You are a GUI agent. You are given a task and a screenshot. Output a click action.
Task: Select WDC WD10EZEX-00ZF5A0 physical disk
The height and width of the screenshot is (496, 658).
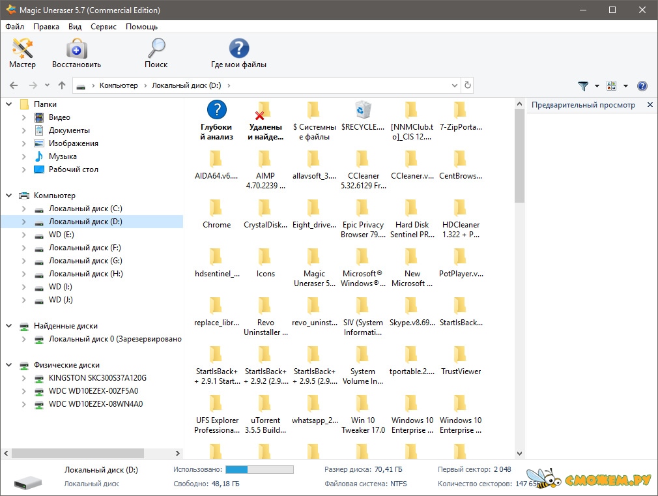click(93, 391)
